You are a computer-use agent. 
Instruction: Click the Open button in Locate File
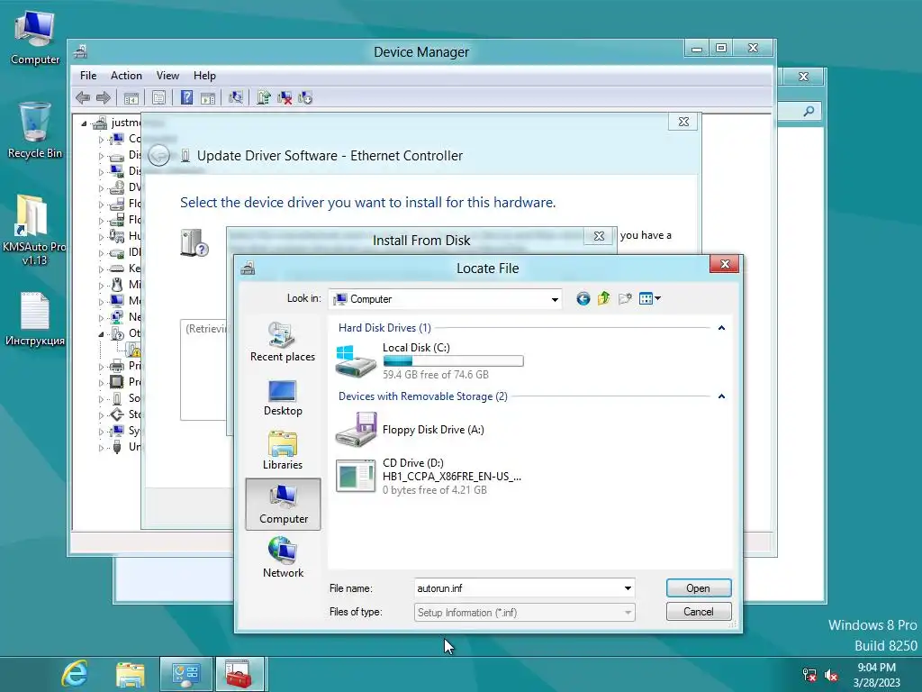(x=699, y=587)
